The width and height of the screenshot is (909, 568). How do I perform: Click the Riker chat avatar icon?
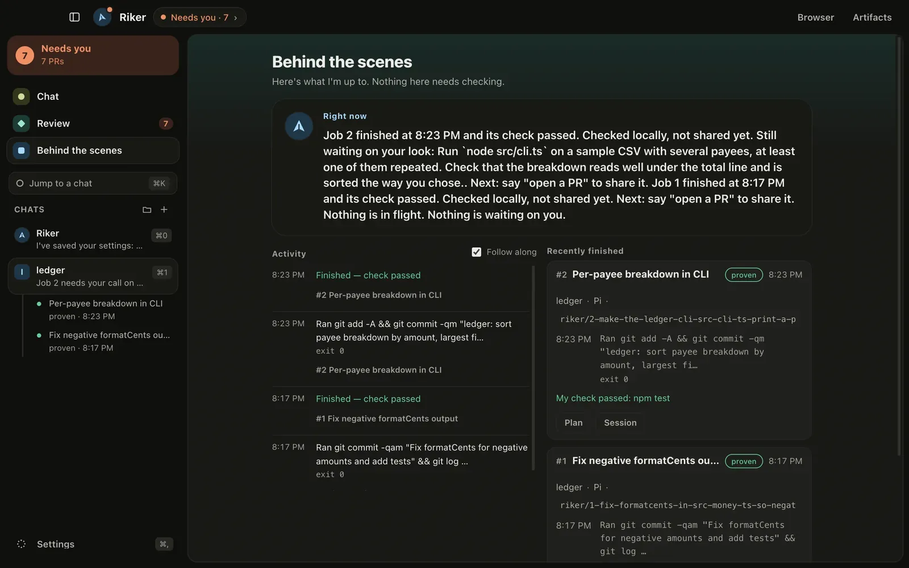[x=22, y=235]
